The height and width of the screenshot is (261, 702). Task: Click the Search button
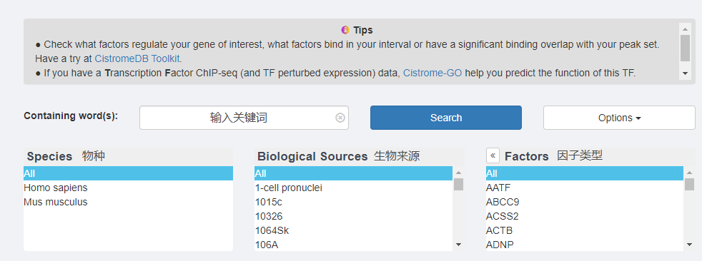click(446, 118)
